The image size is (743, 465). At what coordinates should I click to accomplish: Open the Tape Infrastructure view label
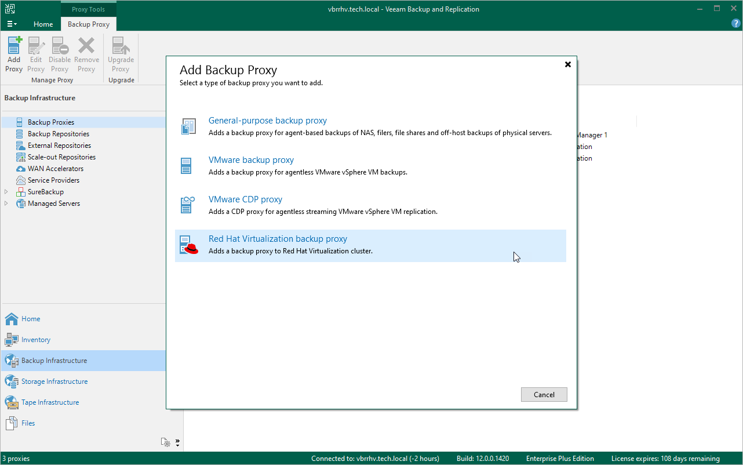pos(50,402)
